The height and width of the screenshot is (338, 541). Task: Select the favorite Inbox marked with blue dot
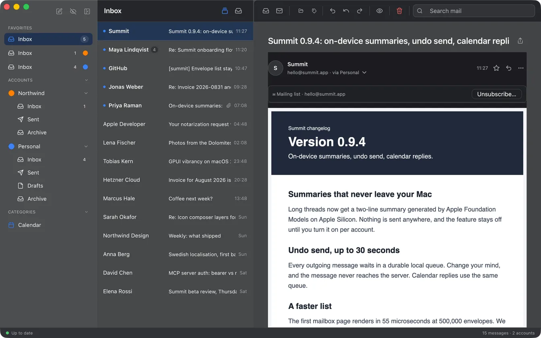pyautogui.click(x=48, y=67)
